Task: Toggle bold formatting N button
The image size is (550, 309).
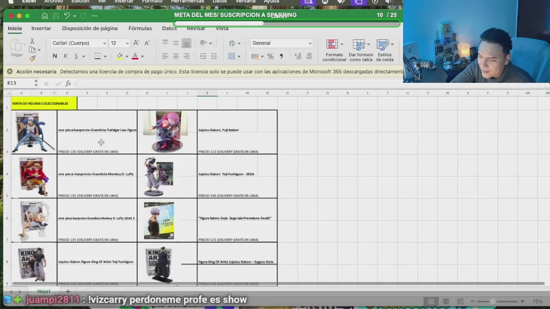Action: [55, 56]
